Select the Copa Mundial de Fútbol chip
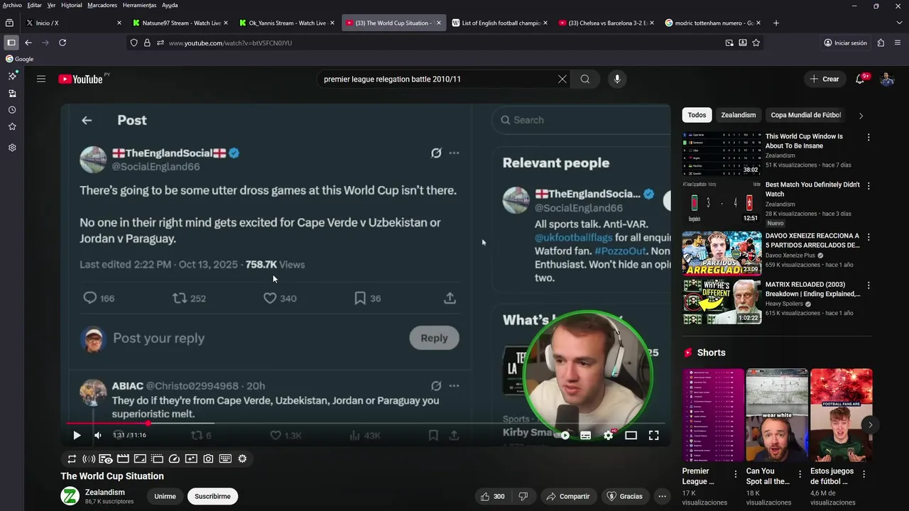909x511 pixels. [806, 115]
